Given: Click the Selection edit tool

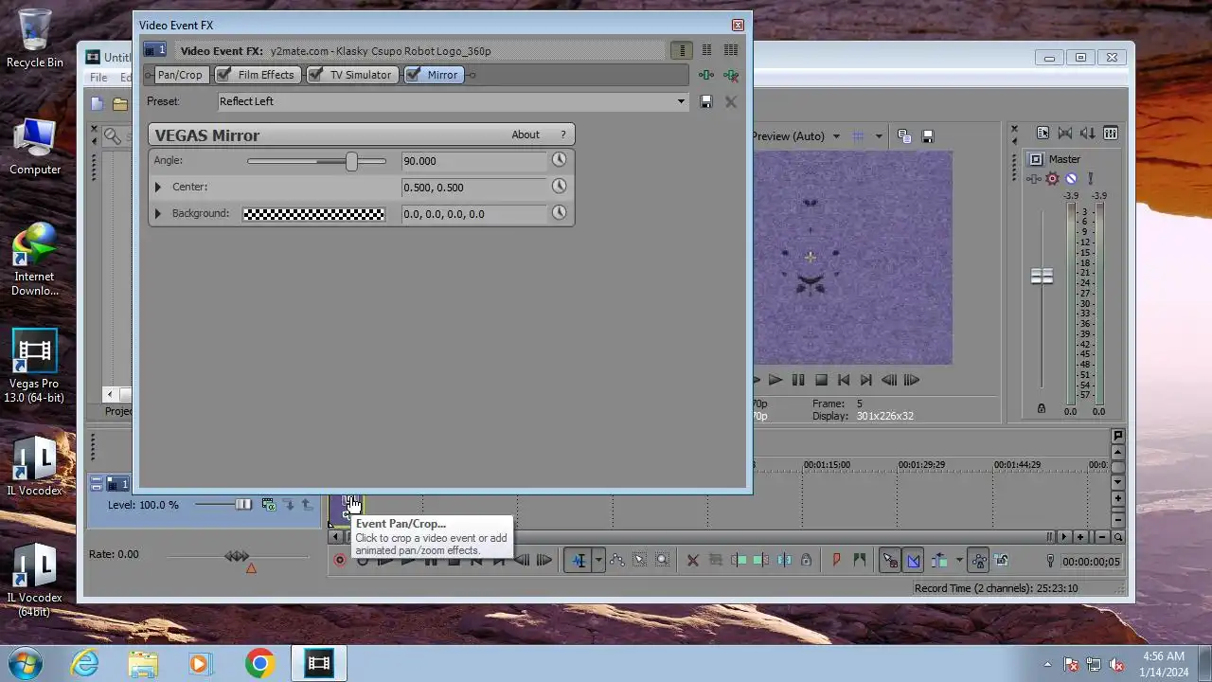Looking at the screenshot, I should pos(639,561).
